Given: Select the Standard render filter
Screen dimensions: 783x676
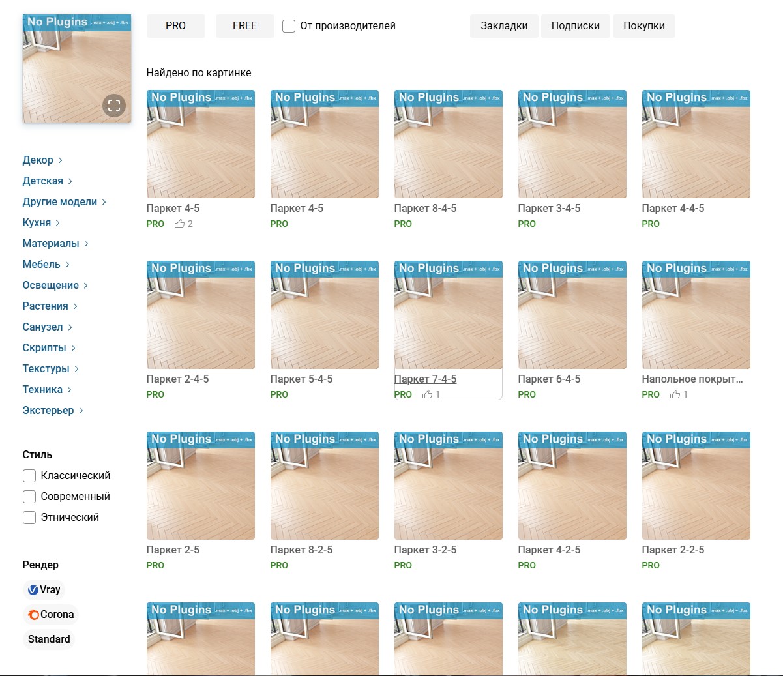Looking at the screenshot, I should [49, 639].
